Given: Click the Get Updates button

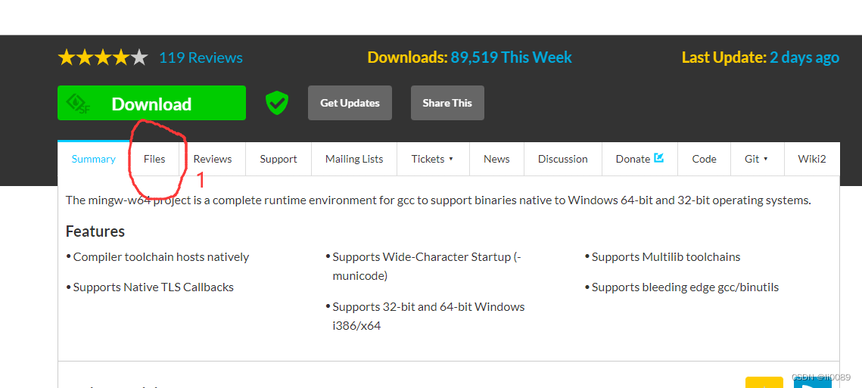Looking at the screenshot, I should coord(350,103).
